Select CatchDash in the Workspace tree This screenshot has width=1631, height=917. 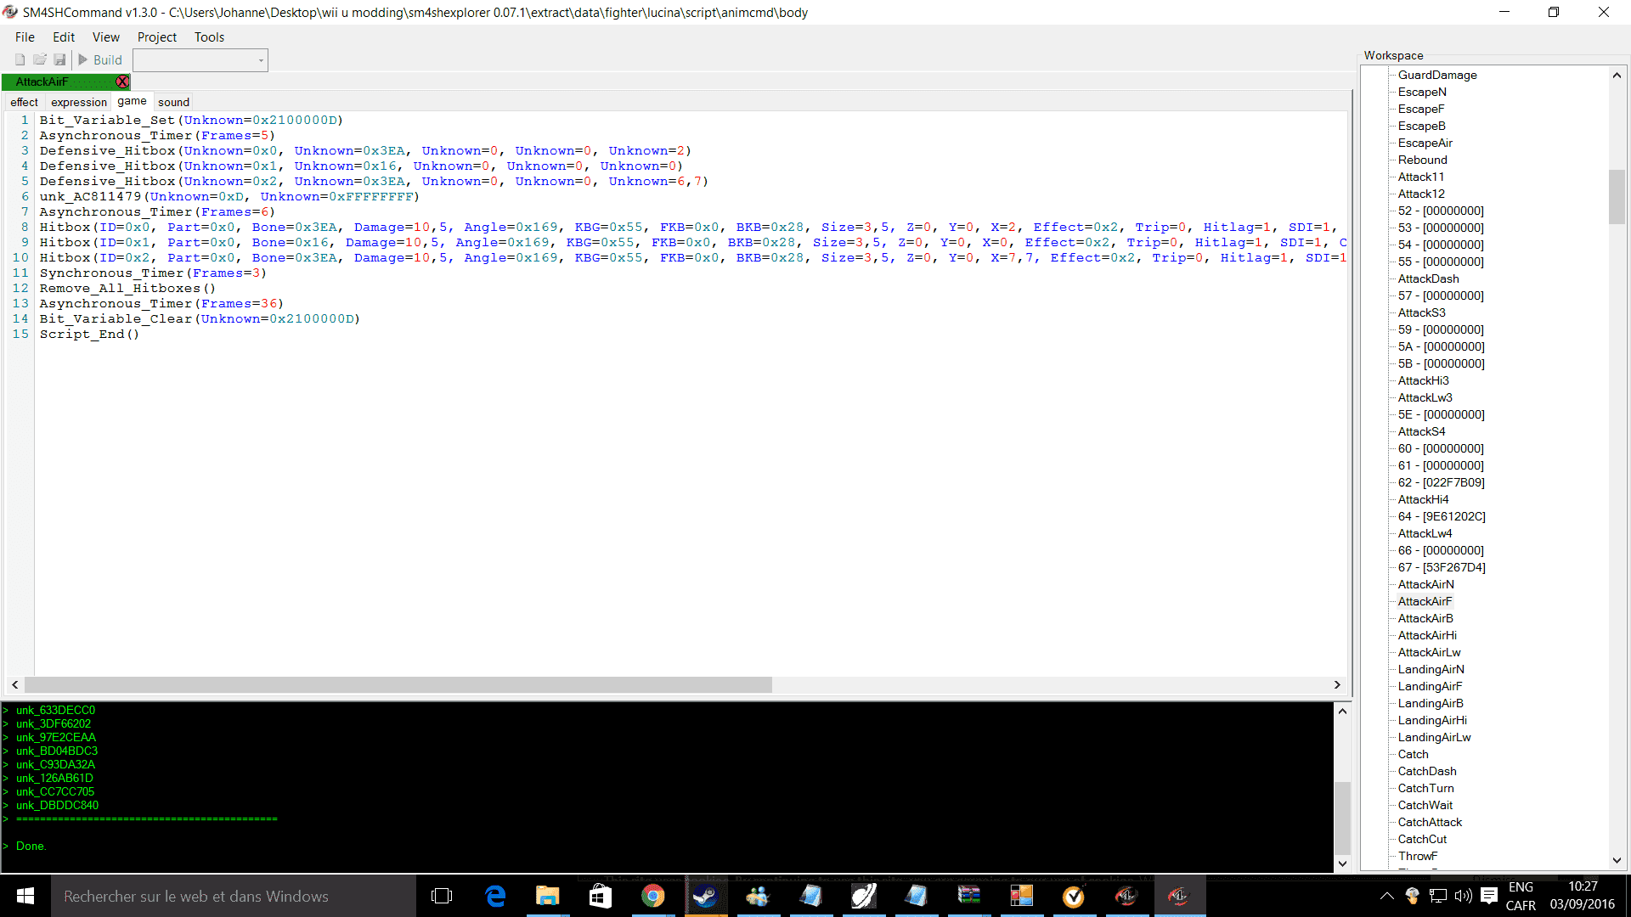1427,771
